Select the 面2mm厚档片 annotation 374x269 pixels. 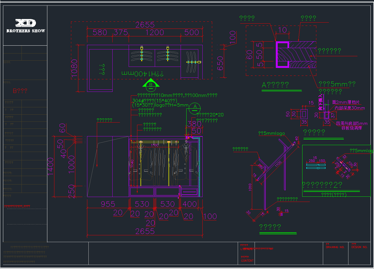click(346, 102)
